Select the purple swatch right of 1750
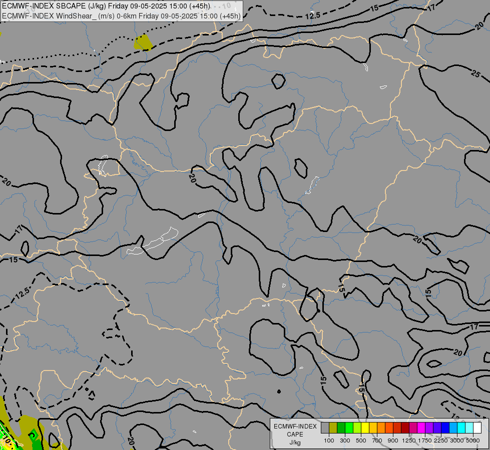 [429, 428]
